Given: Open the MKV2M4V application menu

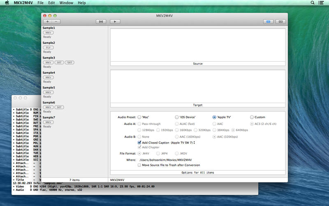Looking at the screenshot, I should coord(23,3).
